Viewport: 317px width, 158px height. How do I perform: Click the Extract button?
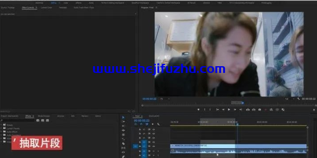254,110
